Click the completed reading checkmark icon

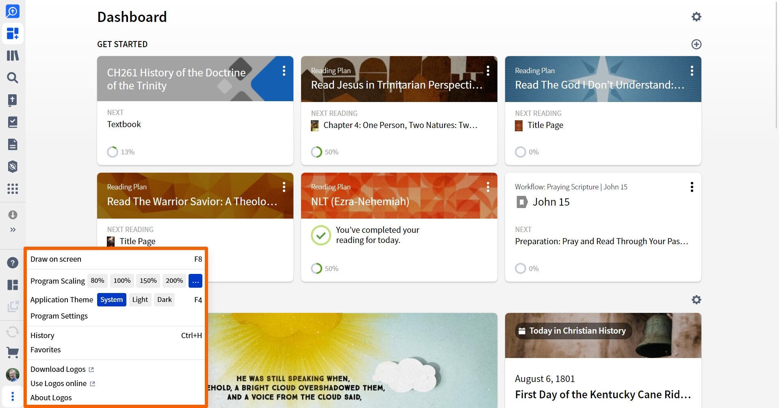(321, 235)
